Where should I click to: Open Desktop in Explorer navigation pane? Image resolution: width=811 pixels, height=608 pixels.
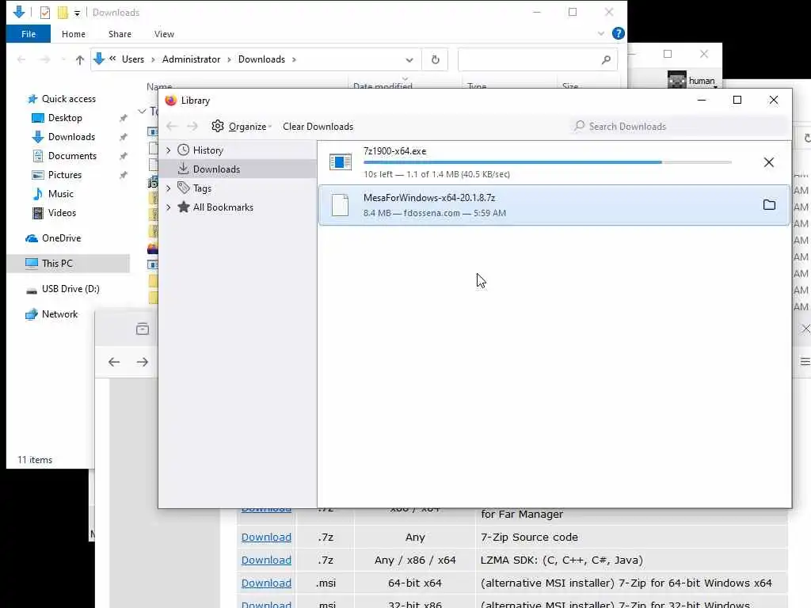coord(65,118)
